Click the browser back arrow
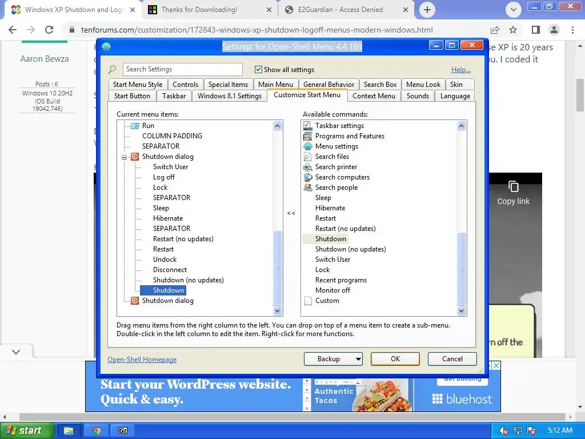The image size is (585, 439). [13, 30]
